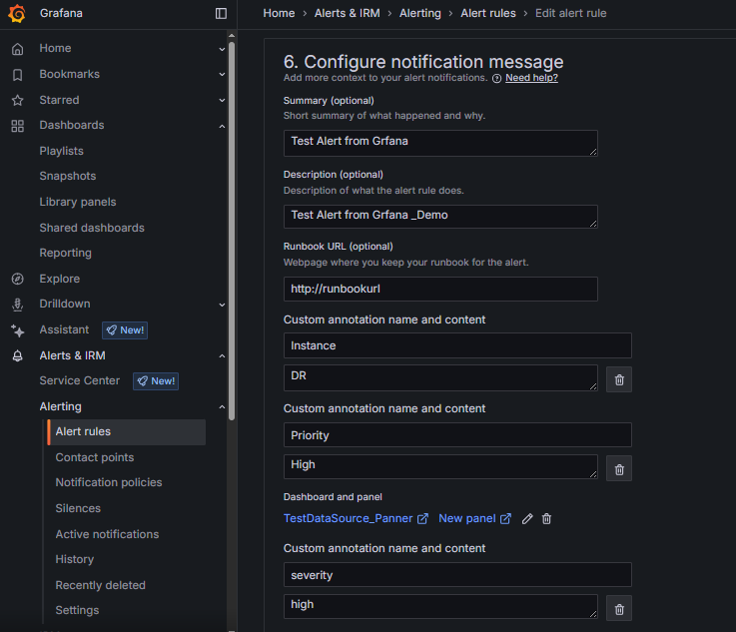736x632 pixels.
Task: Open Contact points in sidebar
Action: click(95, 457)
